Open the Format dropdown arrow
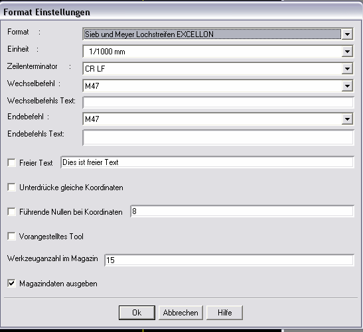 click(x=347, y=34)
